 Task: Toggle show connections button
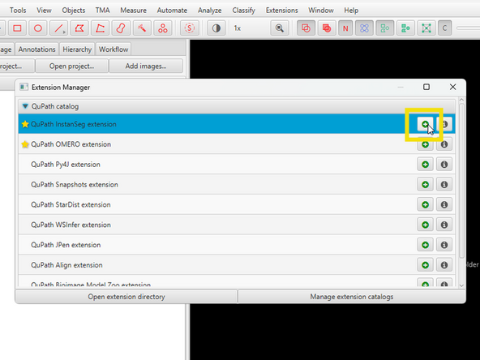tap(426, 28)
